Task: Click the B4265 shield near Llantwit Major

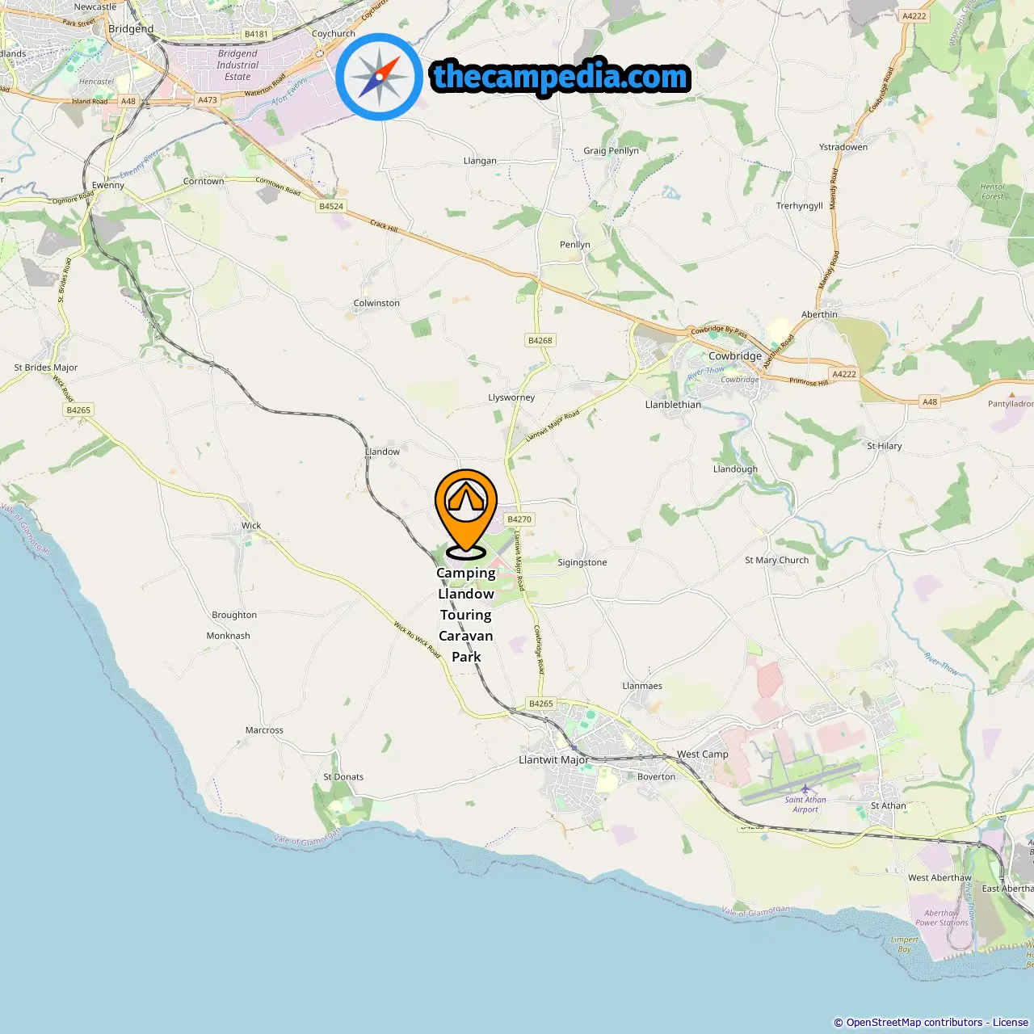Action: pyautogui.click(x=541, y=704)
